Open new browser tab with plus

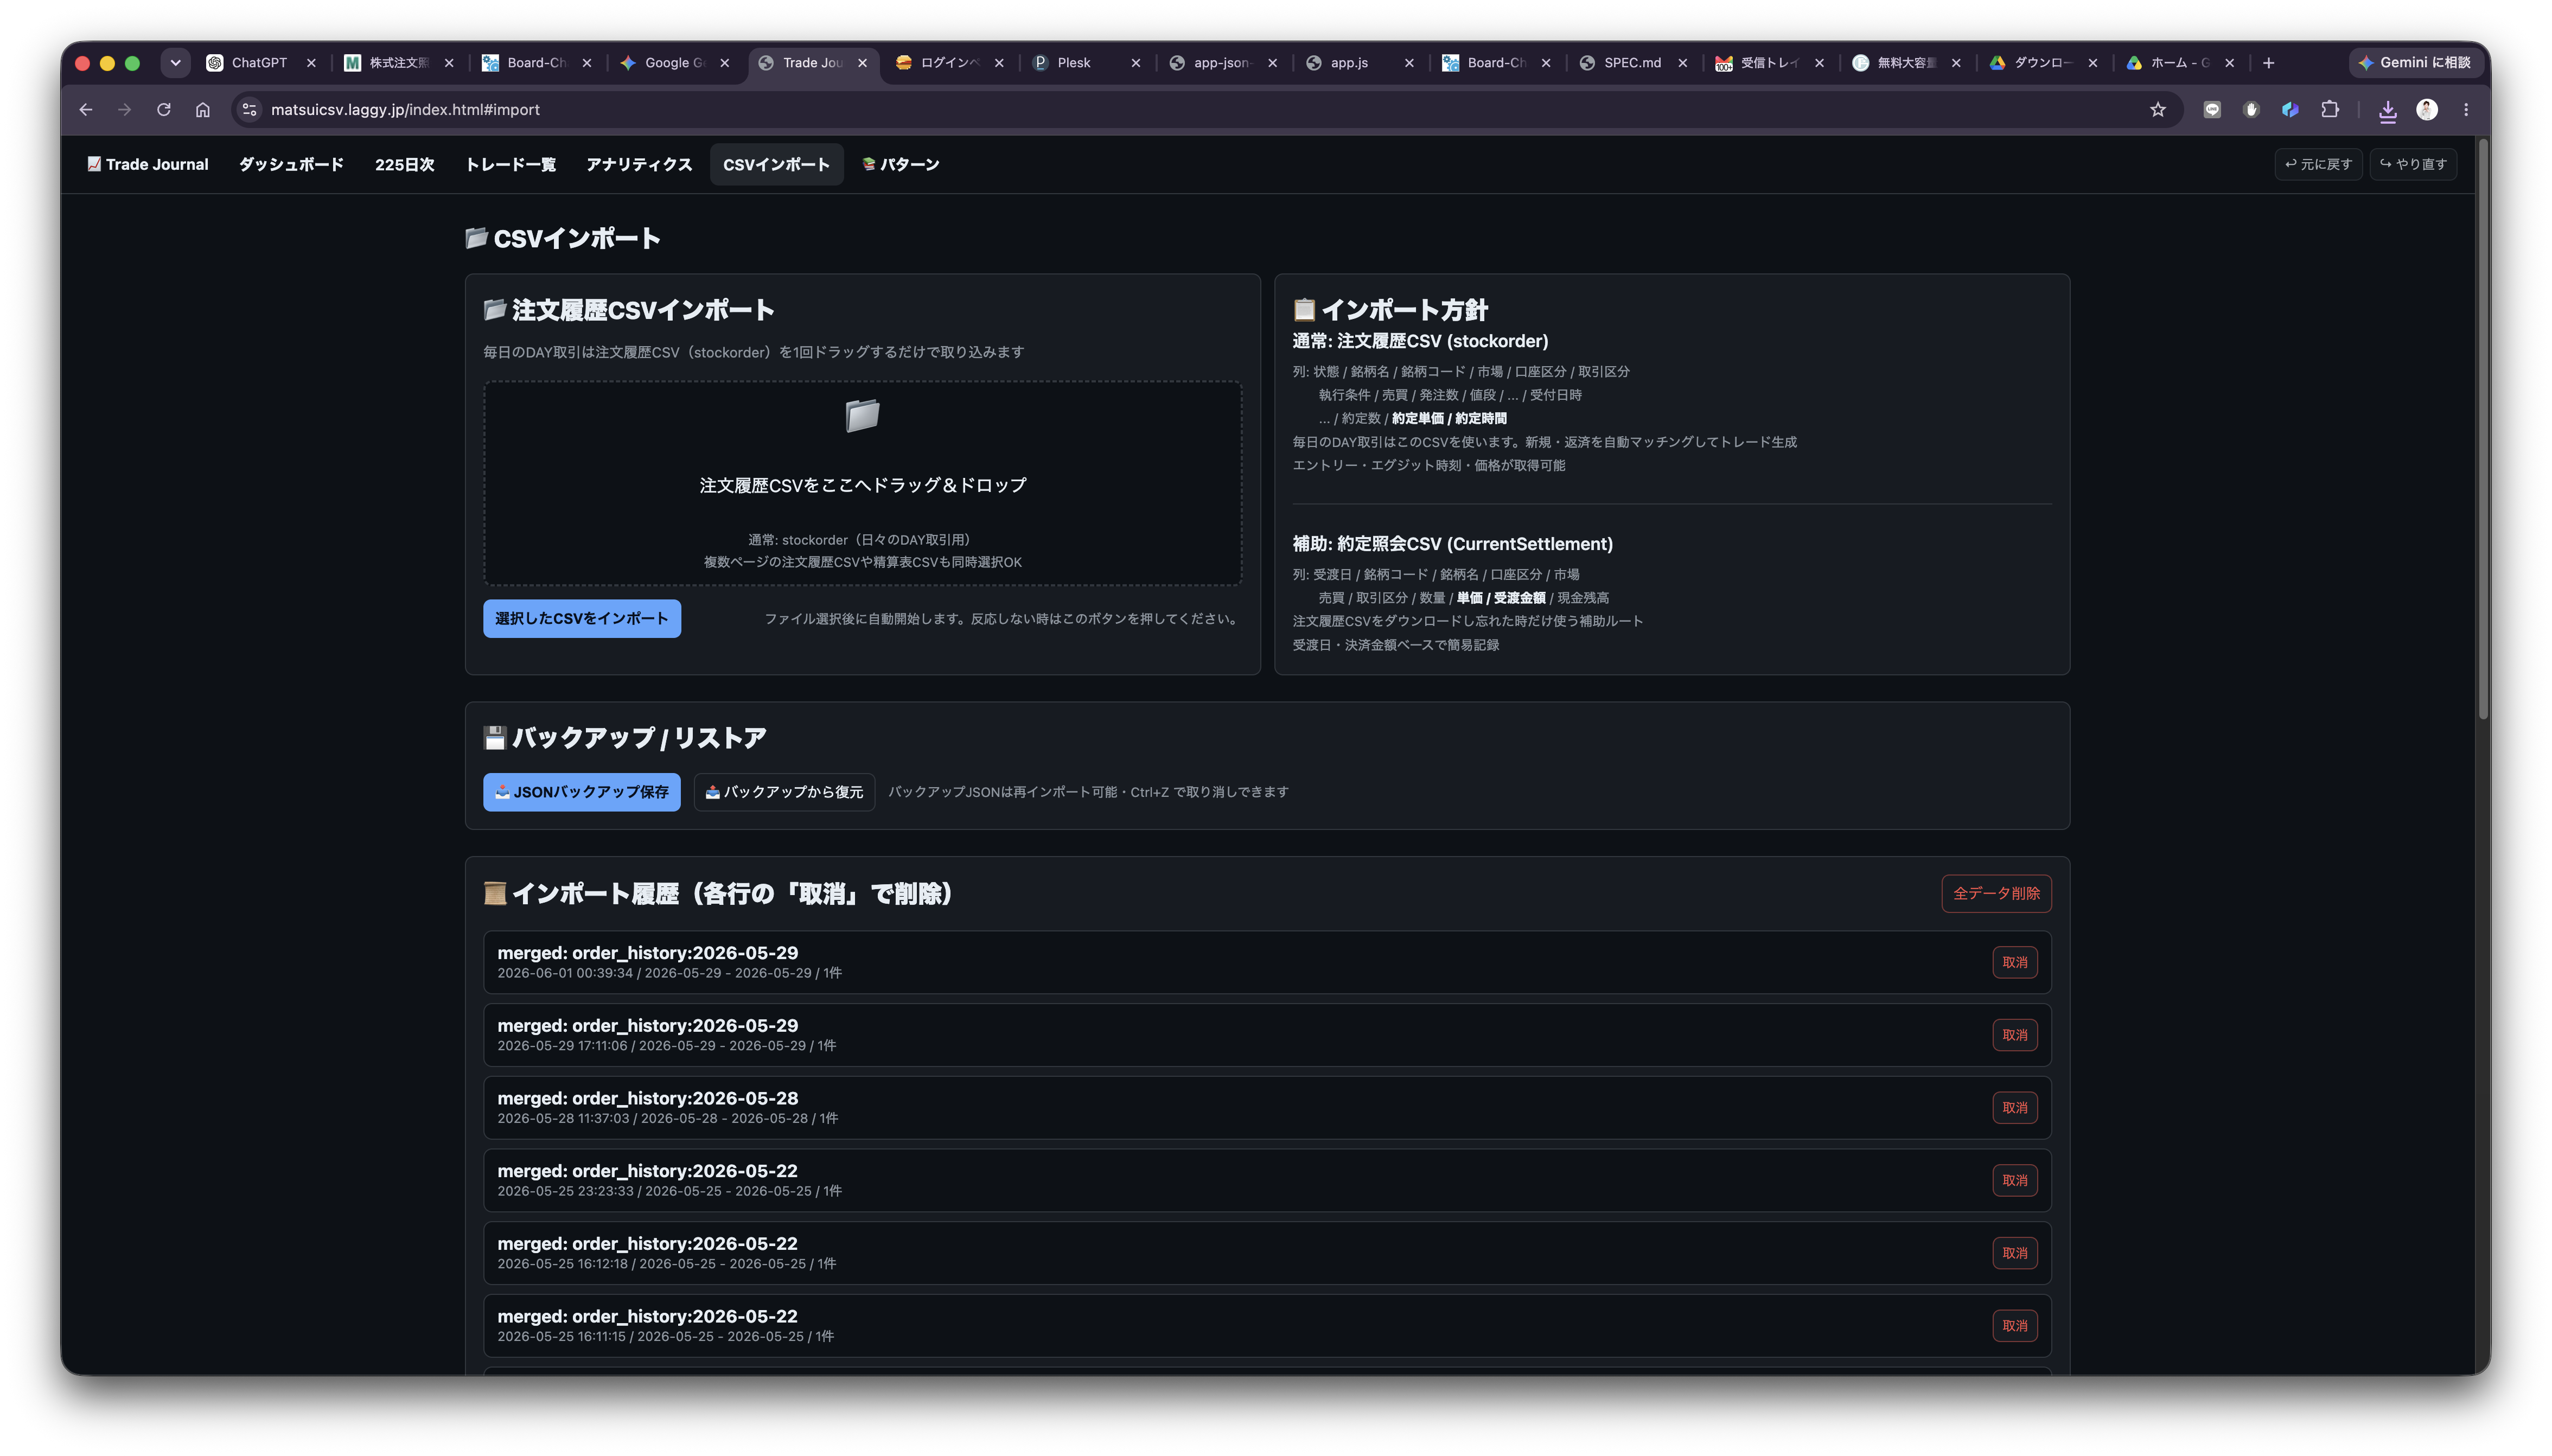click(x=2269, y=63)
